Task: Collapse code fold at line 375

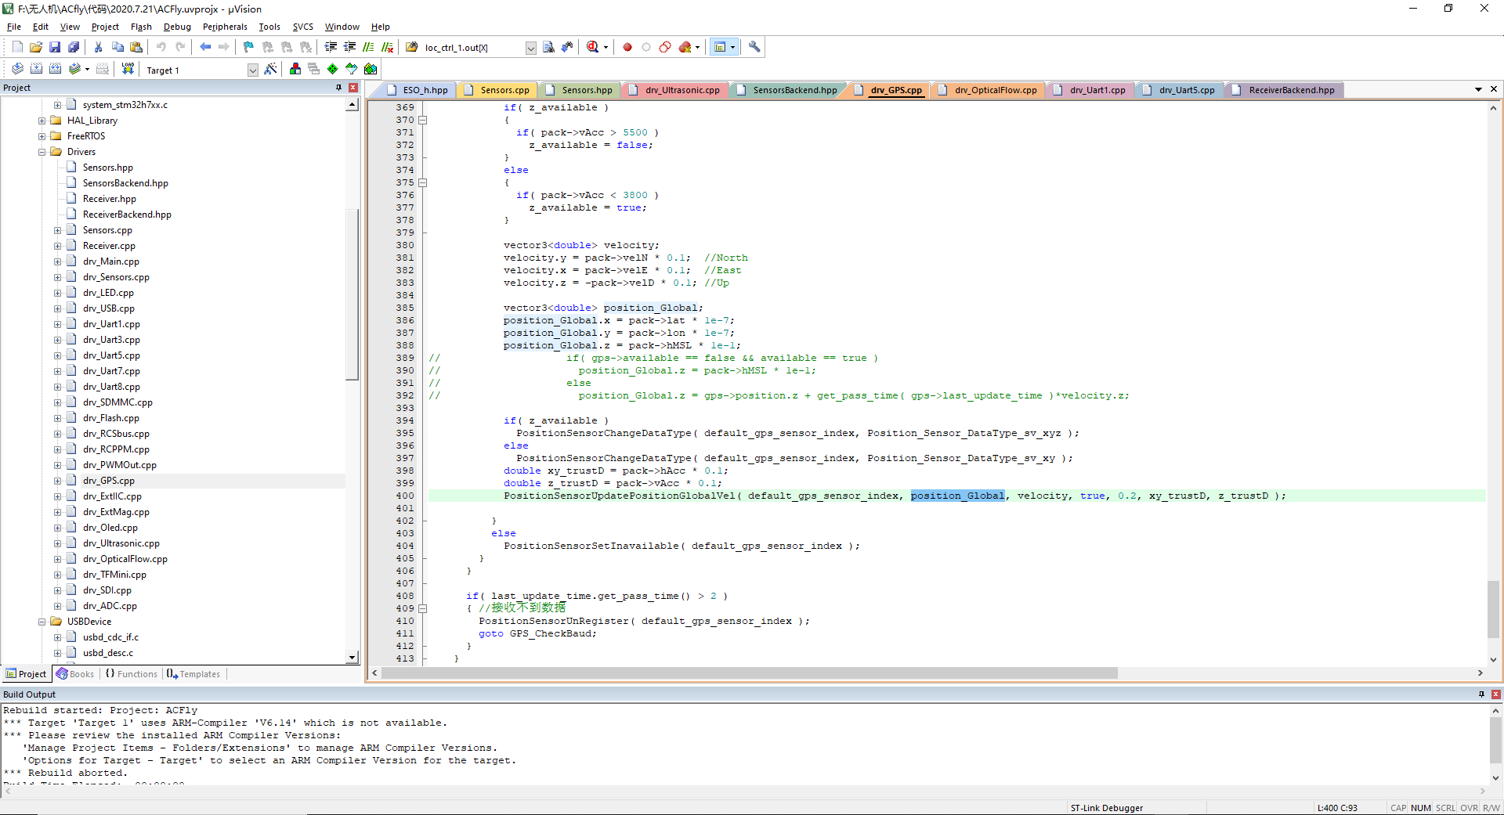Action: (x=423, y=183)
